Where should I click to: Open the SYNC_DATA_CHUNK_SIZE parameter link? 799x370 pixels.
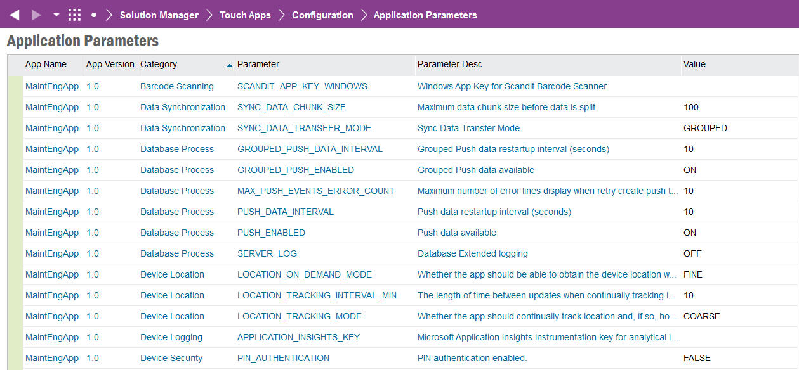click(x=291, y=107)
